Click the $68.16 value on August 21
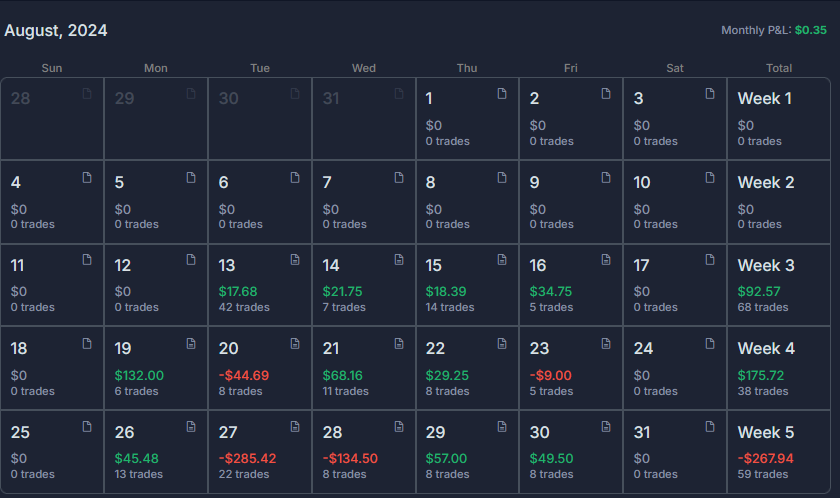Image resolution: width=840 pixels, height=498 pixels. [x=342, y=376]
